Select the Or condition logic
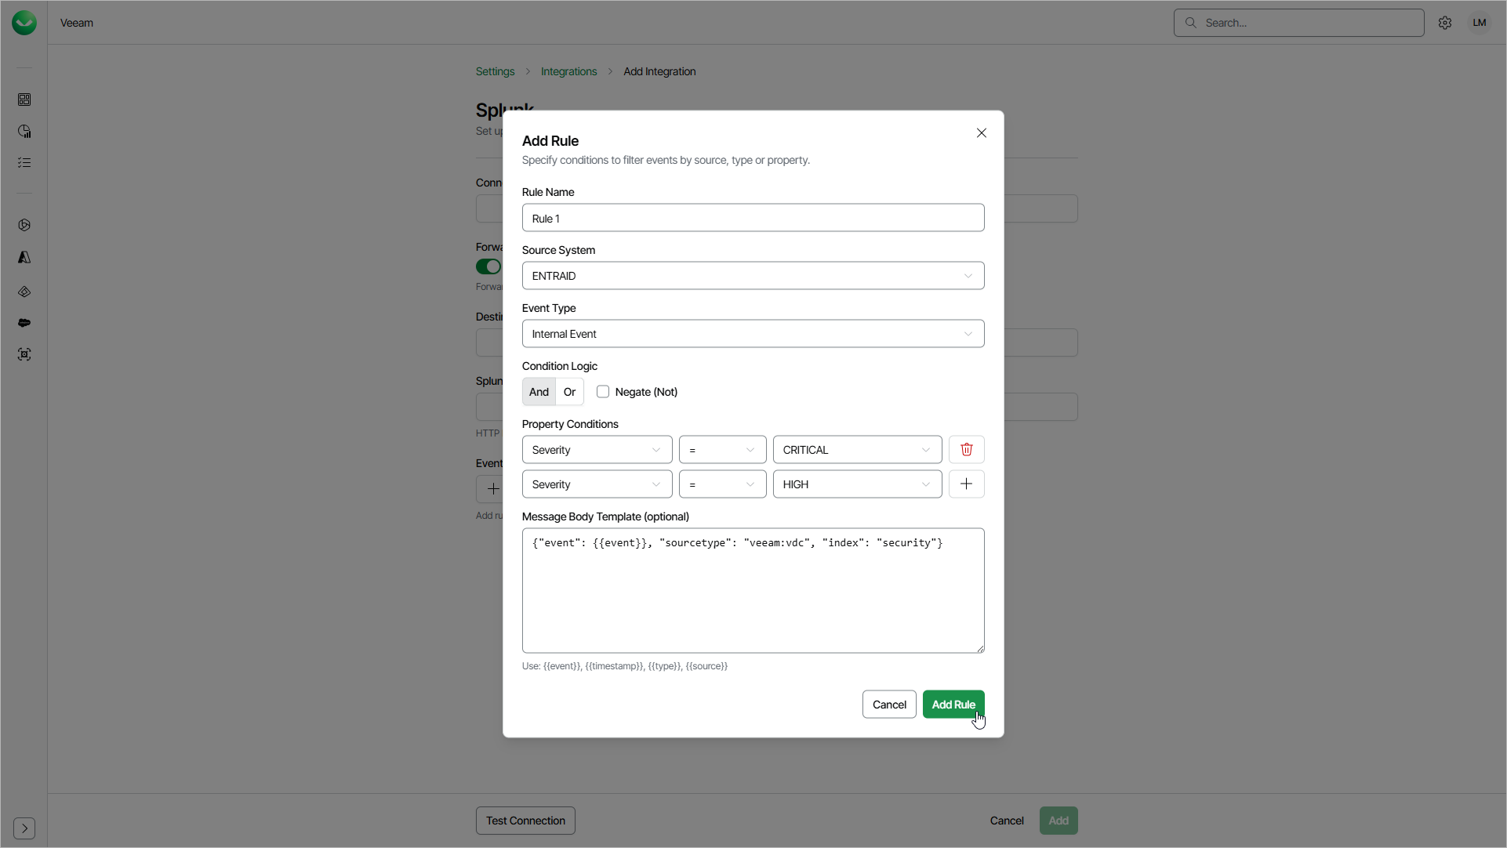 (570, 392)
